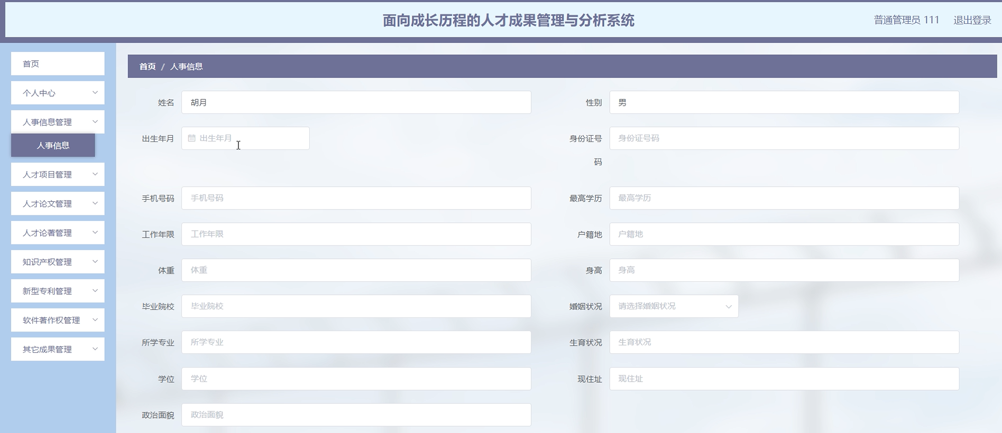Expand the 知识产权管理 menu
Image resolution: width=1002 pixels, height=433 pixels.
58,262
